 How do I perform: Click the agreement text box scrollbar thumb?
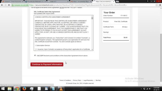coord(92,18)
